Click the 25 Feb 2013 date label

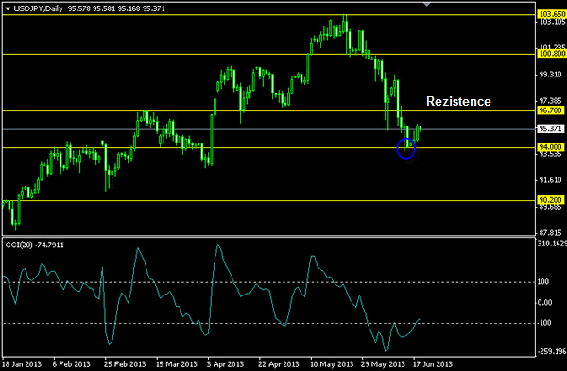click(x=125, y=364)
